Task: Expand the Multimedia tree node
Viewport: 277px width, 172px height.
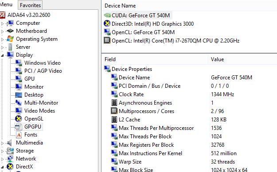Action: [2, 143]
